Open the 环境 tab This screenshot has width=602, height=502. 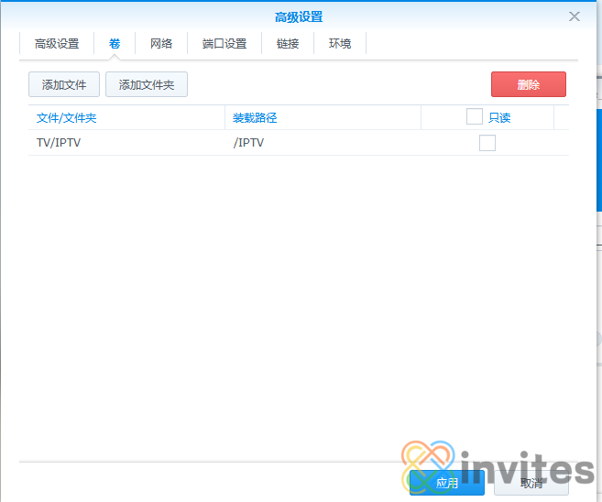(340, 44)
